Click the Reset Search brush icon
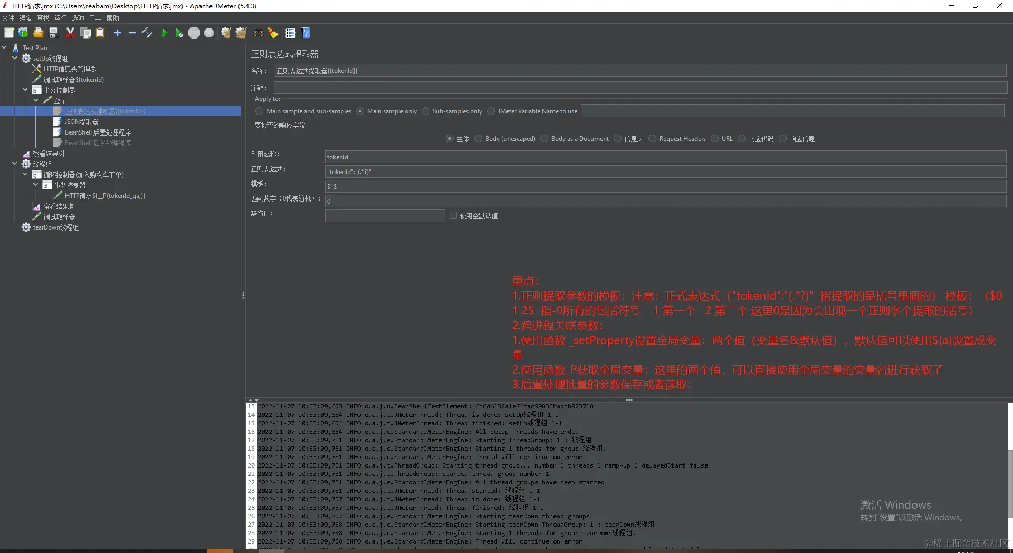Image resolution: width=1013 pixels, height=553 pixels. click(x=273, y=33)
